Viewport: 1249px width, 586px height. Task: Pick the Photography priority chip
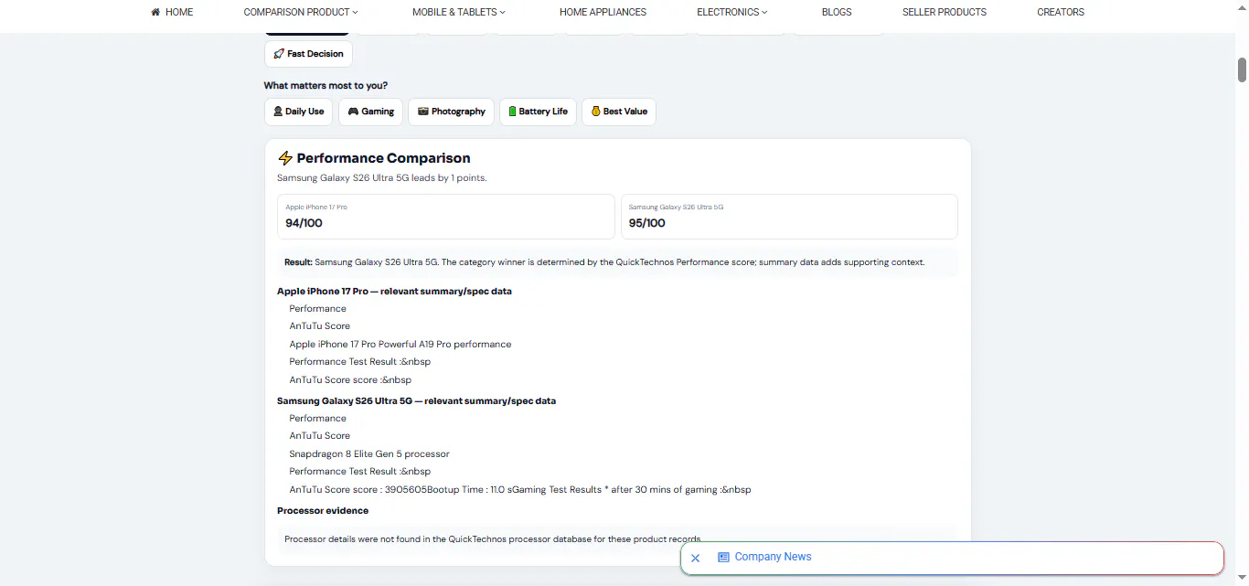tap(451, 112)
